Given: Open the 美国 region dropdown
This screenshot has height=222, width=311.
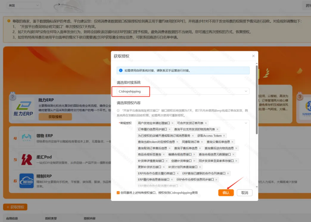Looking at the screenshot, I should coord(24,5).
